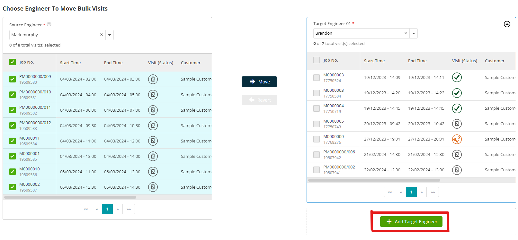
Task: Go to next page in target table pager
Action: [x=422, y=192]
